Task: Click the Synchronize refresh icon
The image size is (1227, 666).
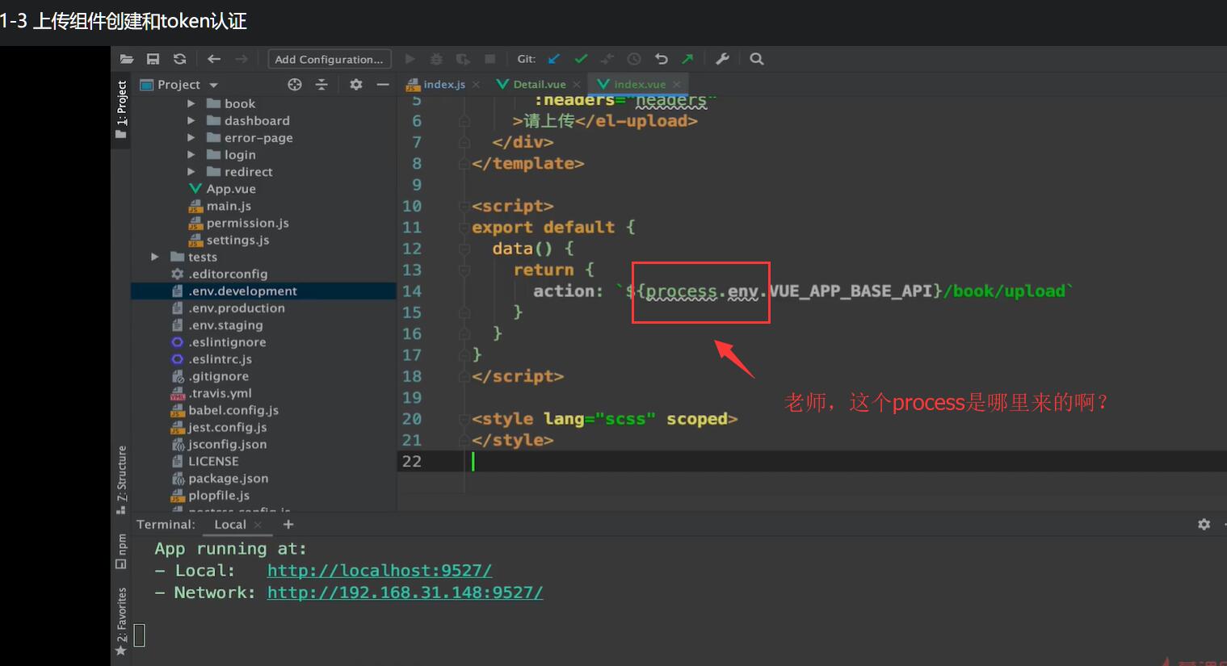Action: tap(179, 59)
